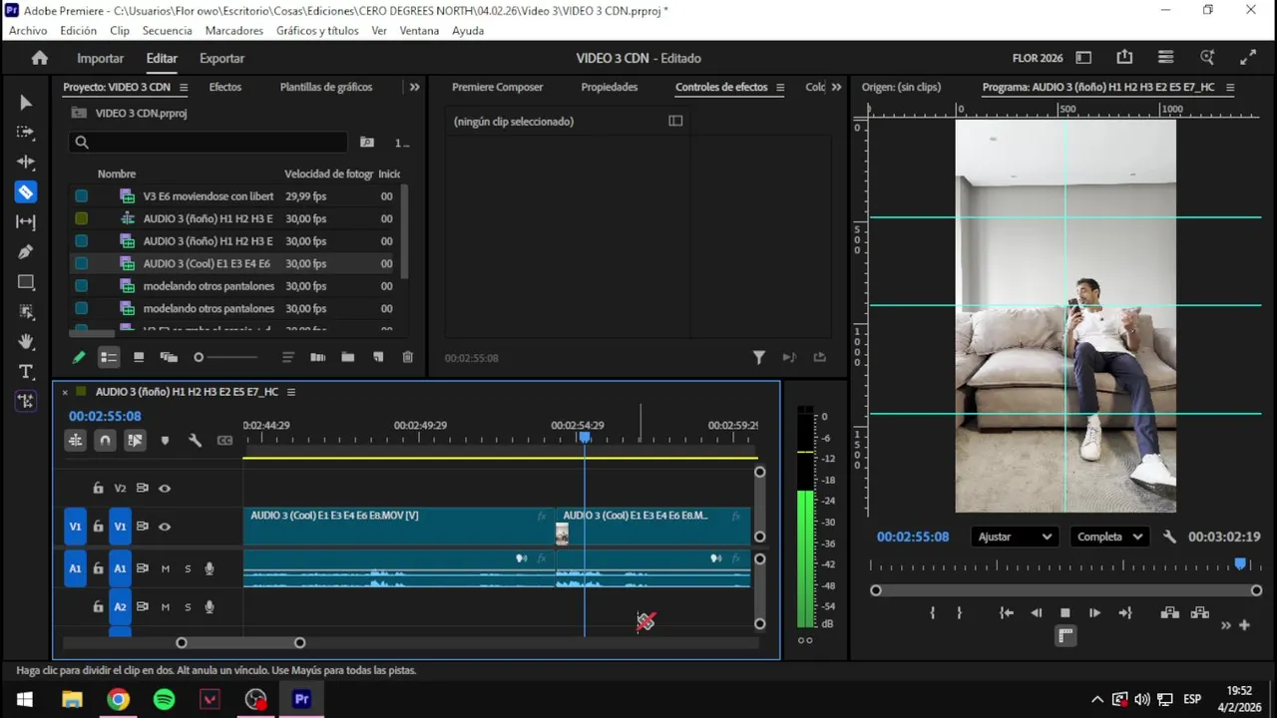The height and width of the screenshot is (718, 1277).
Task: Click the Importar workspace button
Action: tap(101, 58)
